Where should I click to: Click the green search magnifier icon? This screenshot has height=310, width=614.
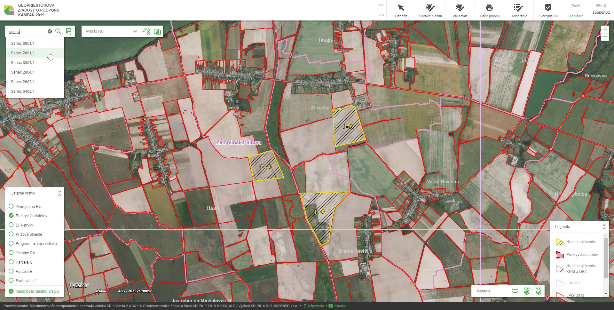tap(58, 31)
